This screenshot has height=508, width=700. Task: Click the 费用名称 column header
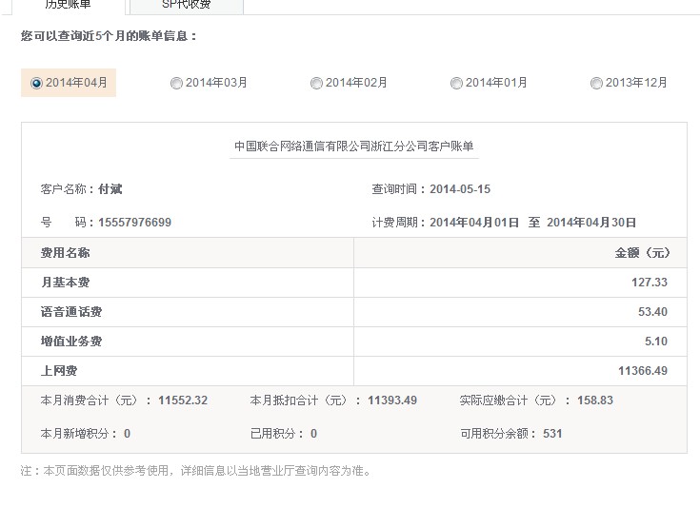(65, 253)
